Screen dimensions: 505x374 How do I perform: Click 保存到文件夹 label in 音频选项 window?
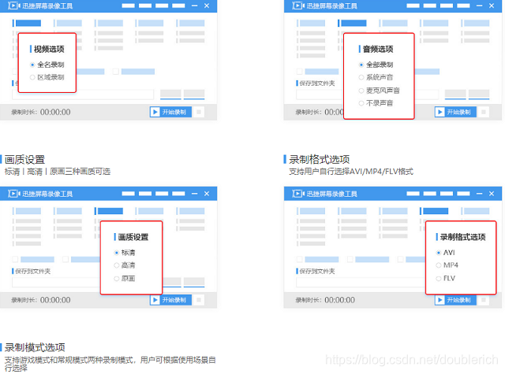click(x=317, y=83)
